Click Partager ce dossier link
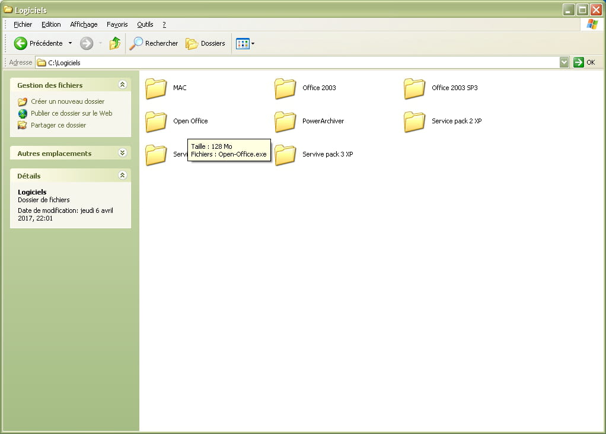The height and width of the screenshot is (434, 606). tap(58, 125)
